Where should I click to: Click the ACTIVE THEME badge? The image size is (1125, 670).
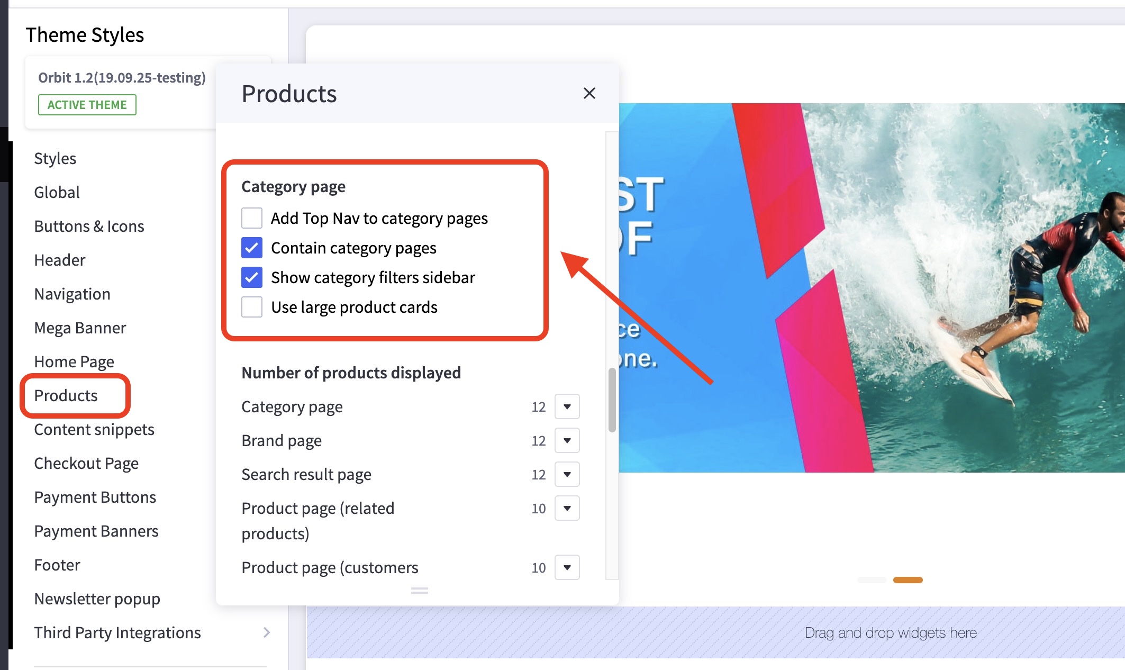(x=87, y=105)
